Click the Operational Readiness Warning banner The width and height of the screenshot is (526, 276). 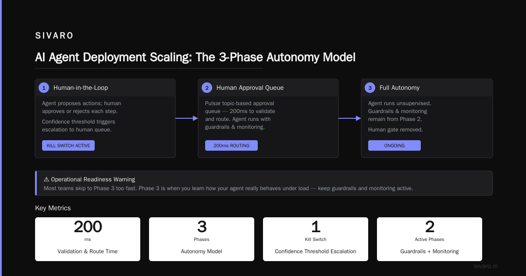pos(264,183)
